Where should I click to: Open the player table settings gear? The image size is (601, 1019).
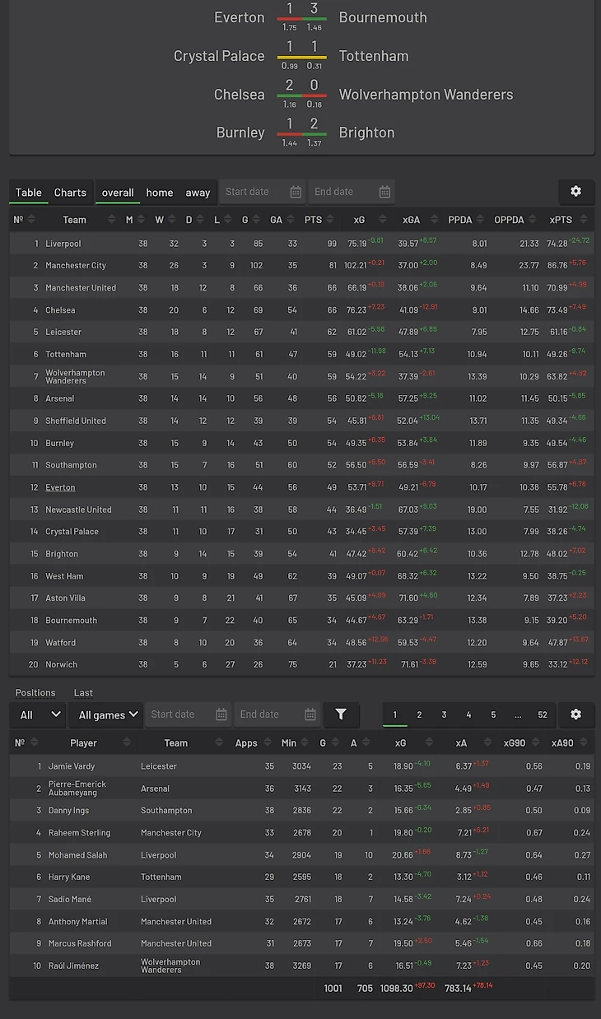(575, 714)
